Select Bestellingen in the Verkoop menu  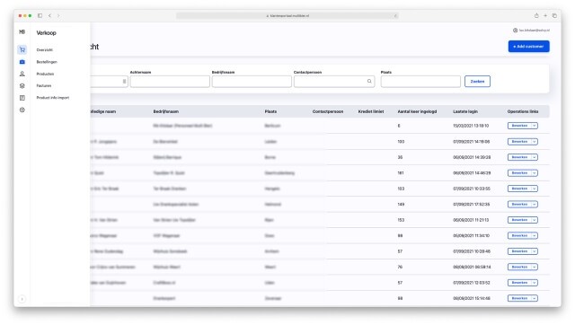47,62
